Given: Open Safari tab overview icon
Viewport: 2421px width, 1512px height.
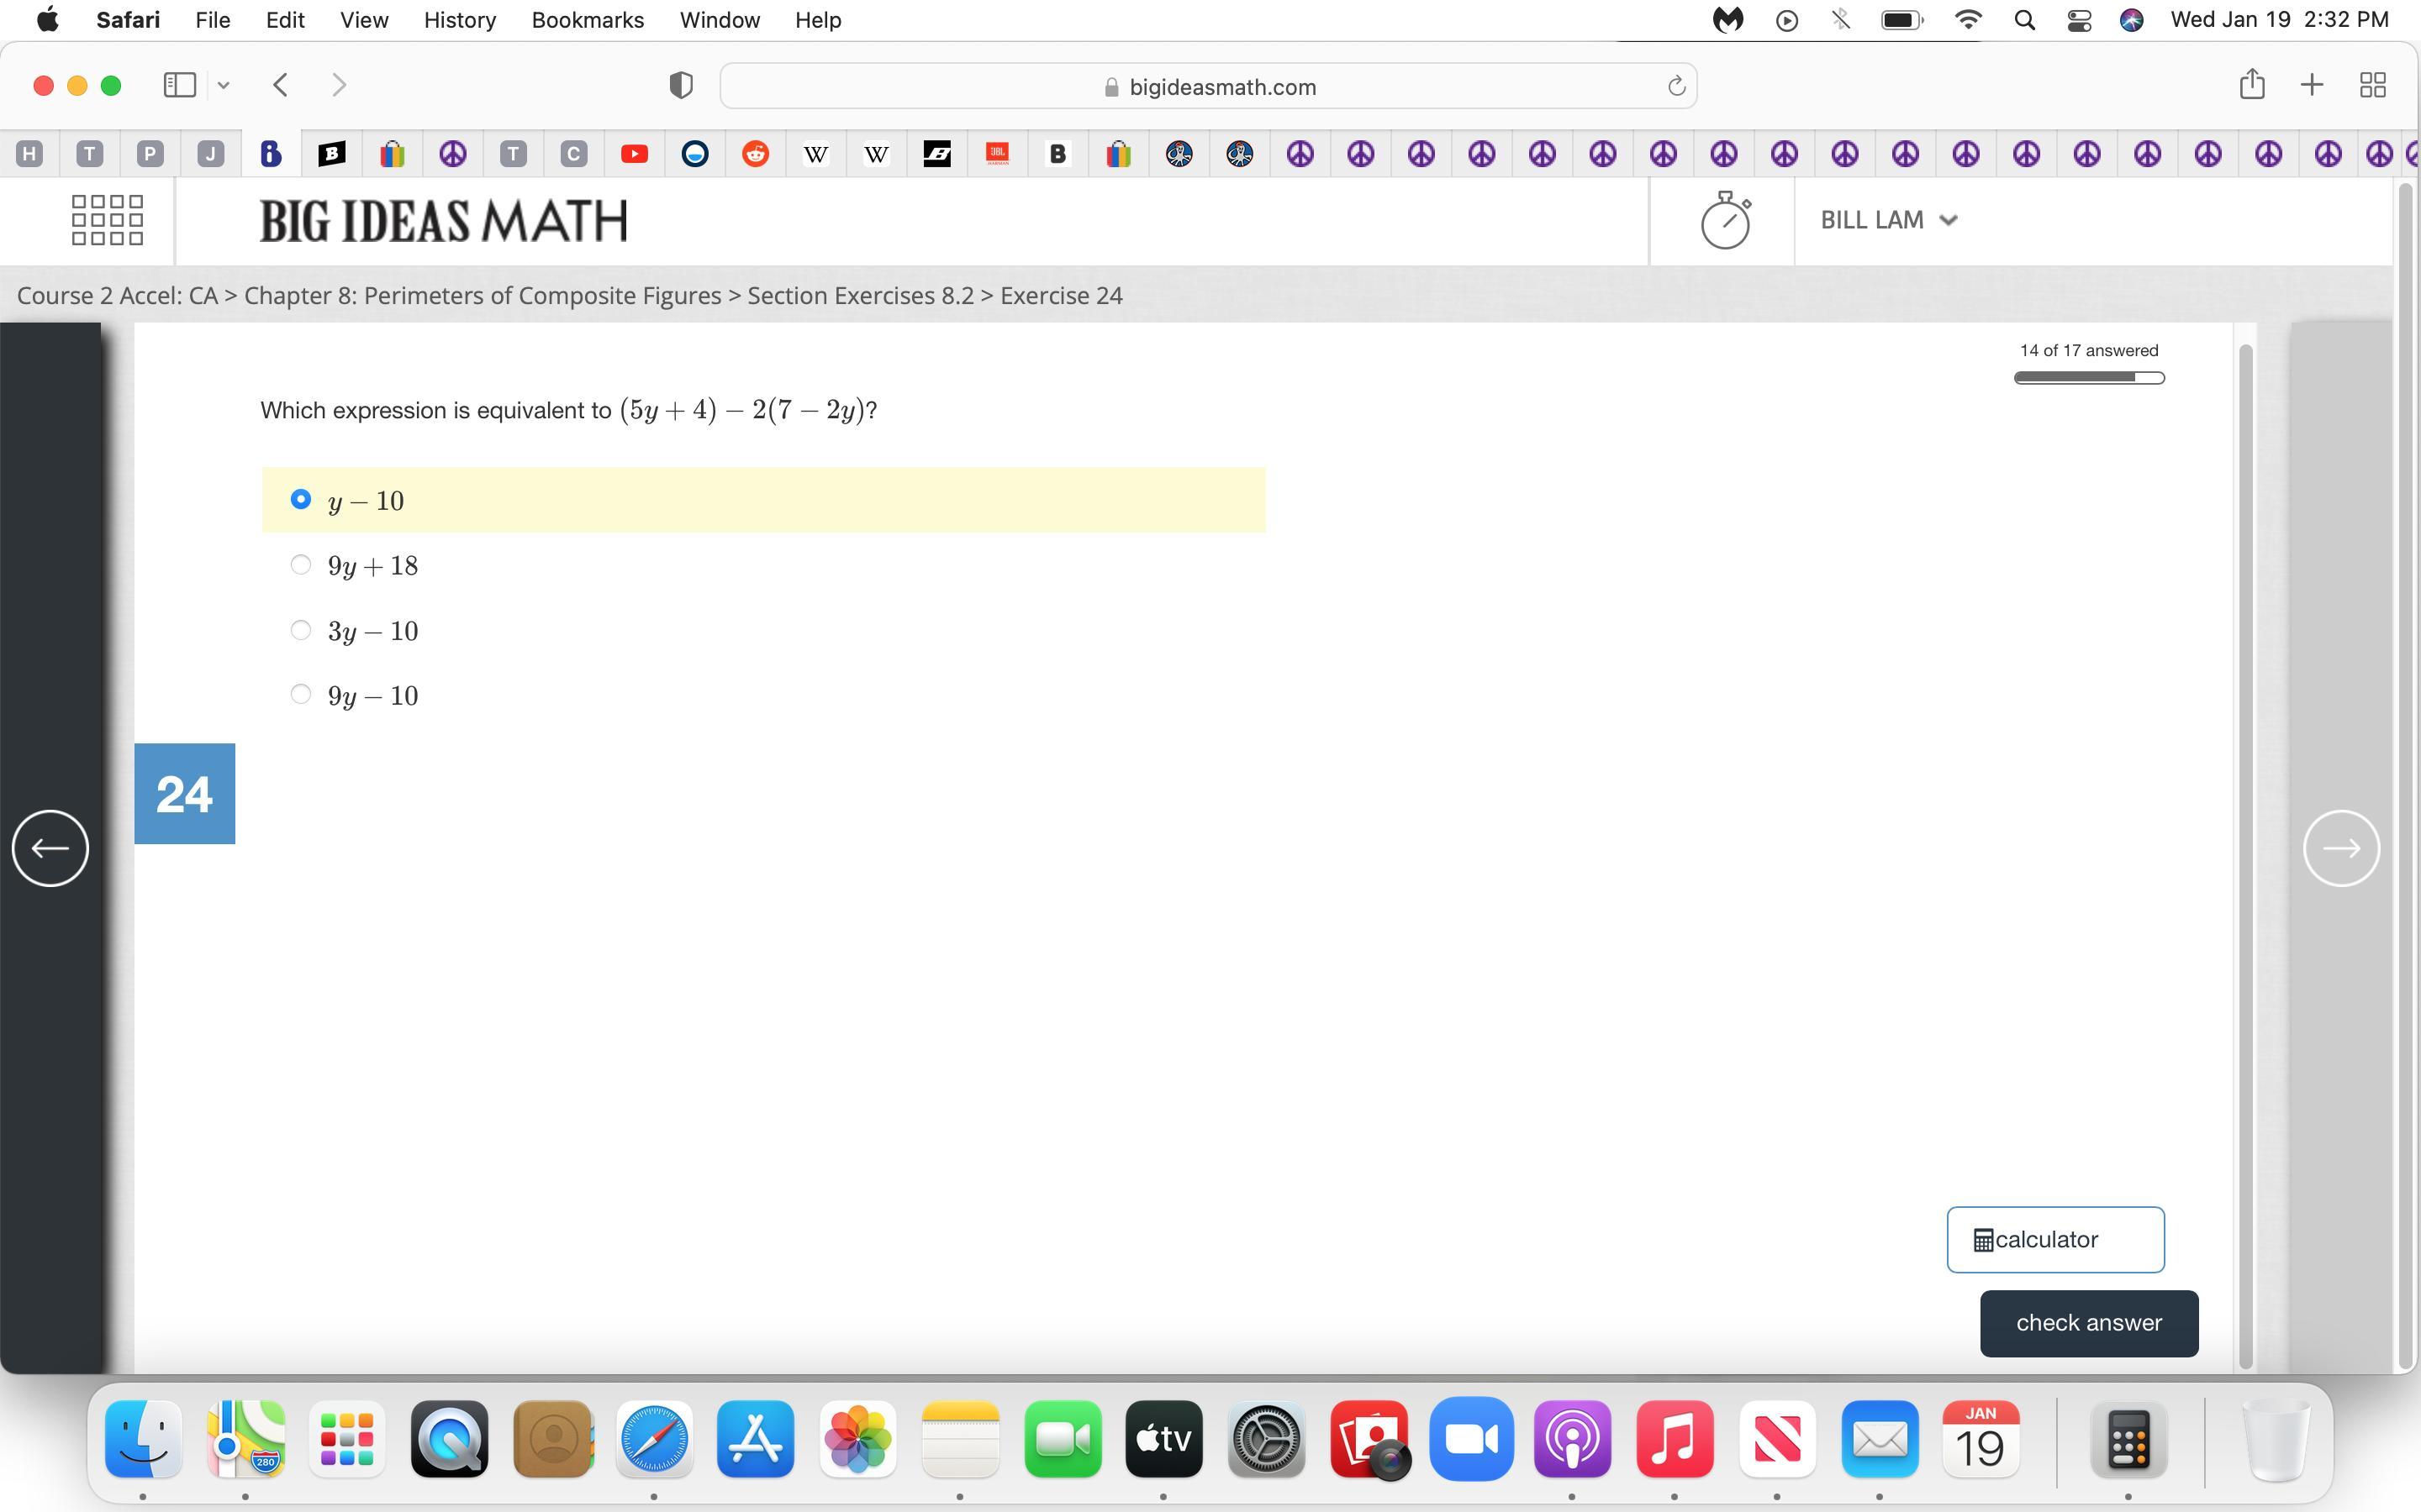Looking at the screenshot, I should (2372, 85).
